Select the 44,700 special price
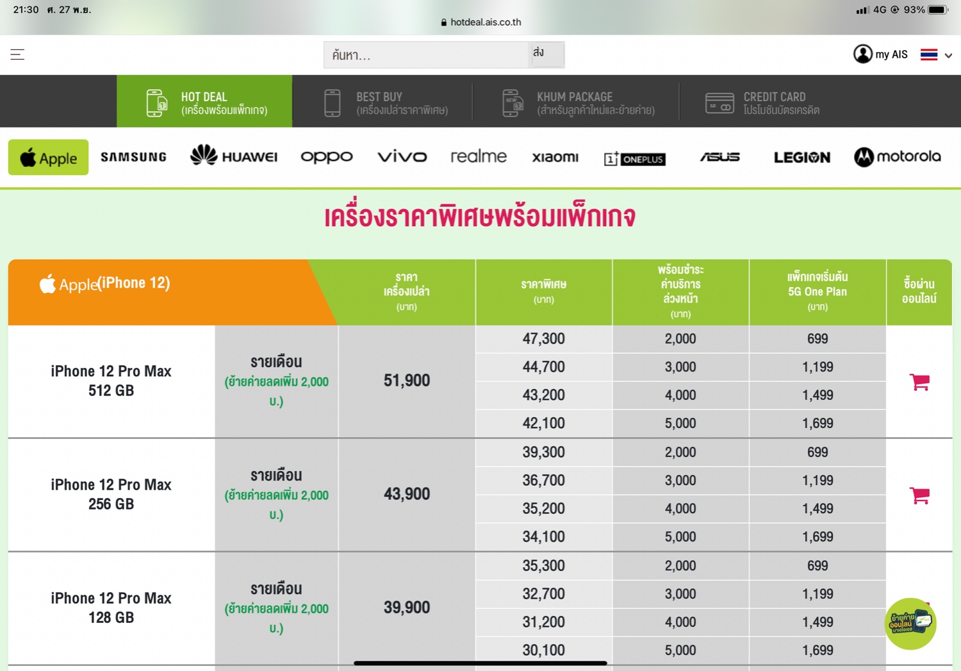This screenshot has width=961, height=671. [x=543, y=367]
